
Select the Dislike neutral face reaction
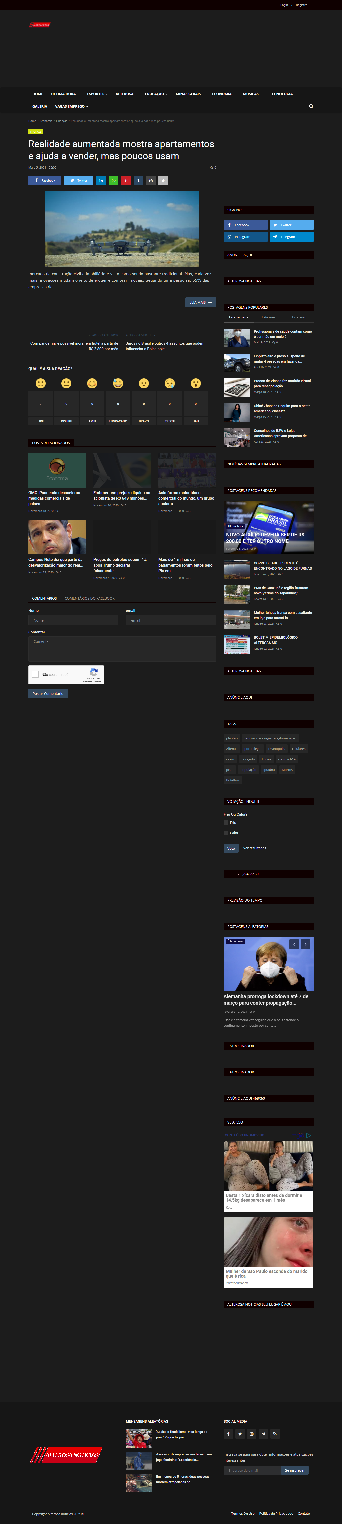pyautogui.click(x=66, y=383)
